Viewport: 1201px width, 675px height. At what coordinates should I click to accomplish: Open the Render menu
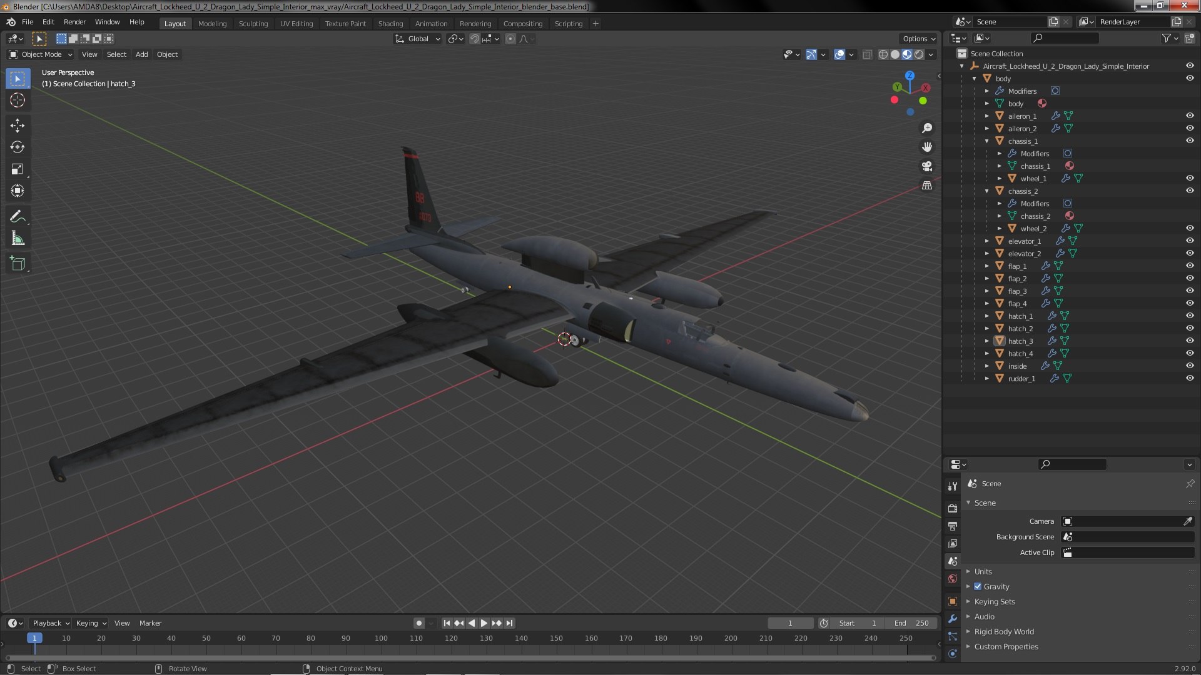click(74, 22)
